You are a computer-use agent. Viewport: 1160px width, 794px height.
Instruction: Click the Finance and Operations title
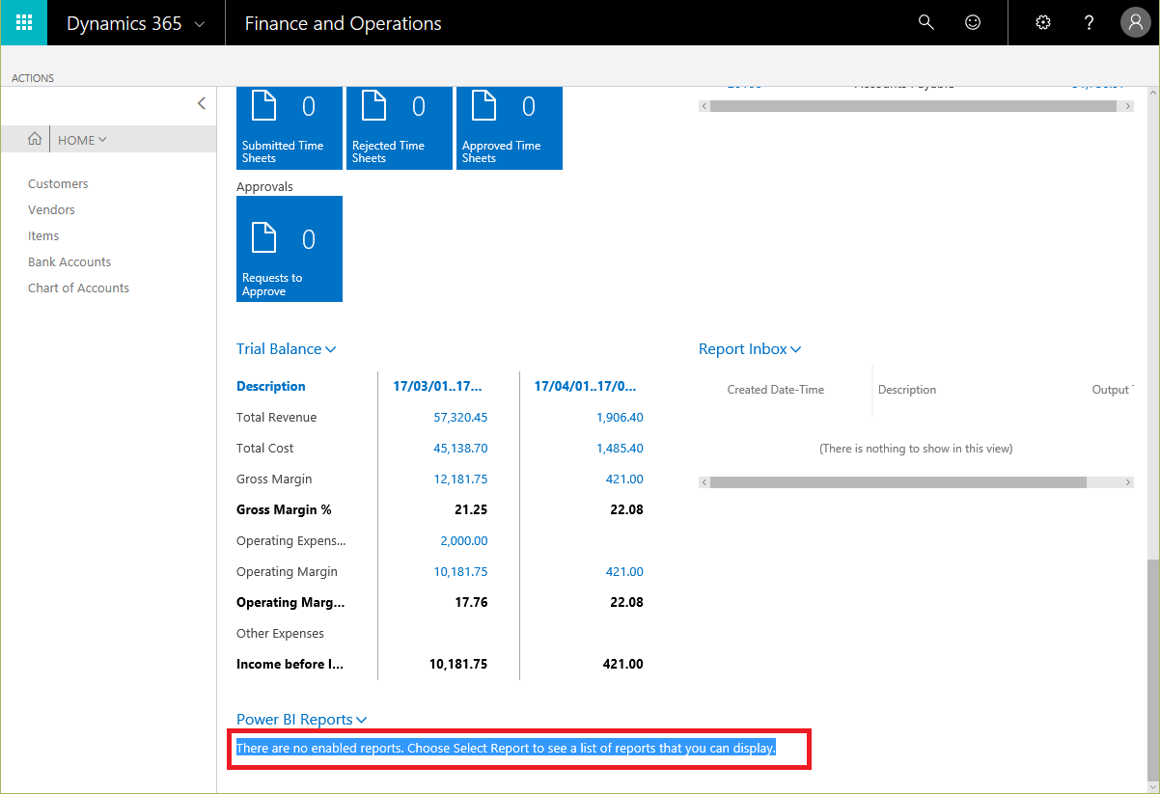343,23
